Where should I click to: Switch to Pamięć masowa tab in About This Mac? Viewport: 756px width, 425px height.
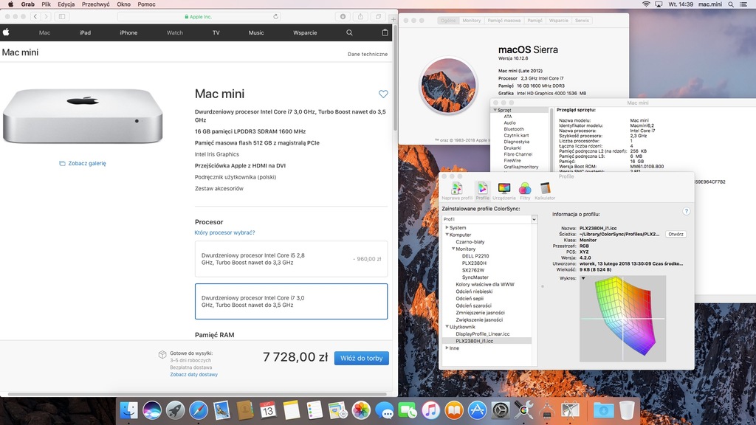coord(504,21)
